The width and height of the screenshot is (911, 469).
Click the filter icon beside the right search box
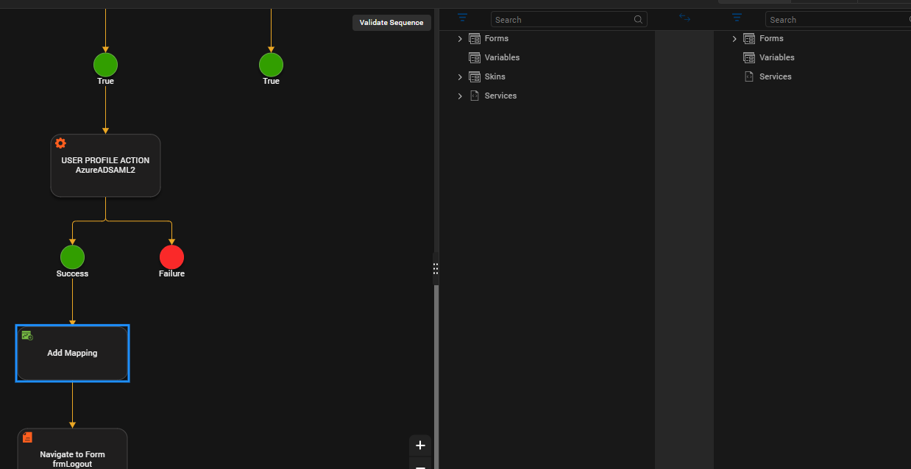(737, 18)
